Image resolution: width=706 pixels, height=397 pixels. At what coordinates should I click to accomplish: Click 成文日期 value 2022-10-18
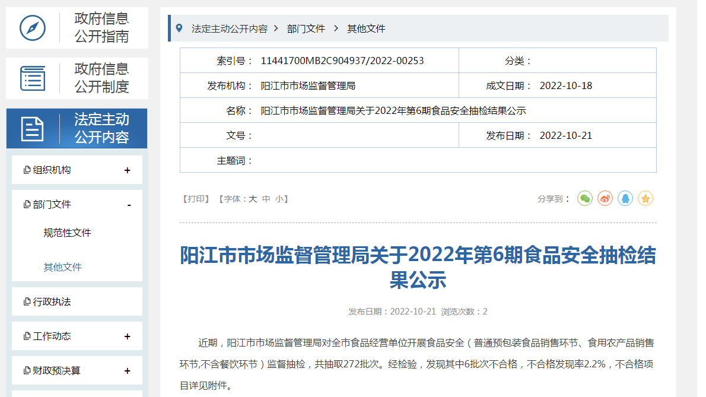point(566,85)
